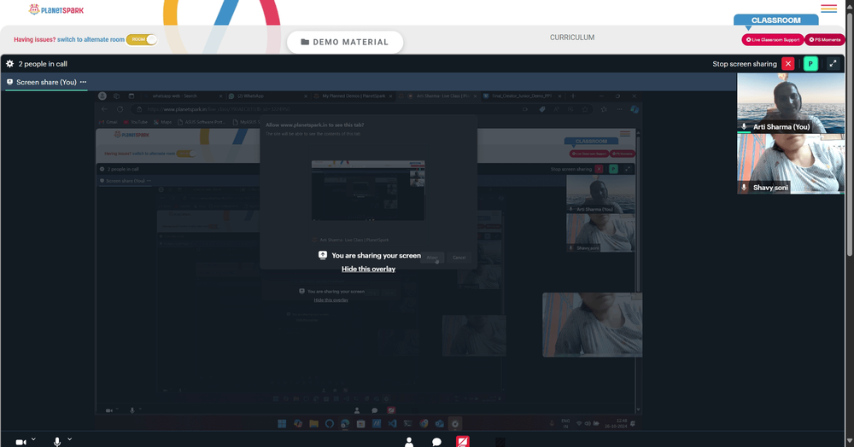Click the PS Moments button

pos(825,40)
